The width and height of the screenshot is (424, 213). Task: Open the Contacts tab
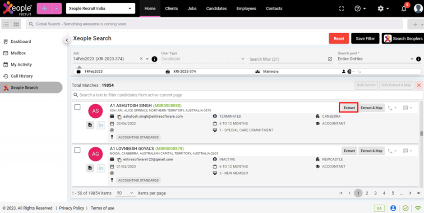(x=274, y=9)
